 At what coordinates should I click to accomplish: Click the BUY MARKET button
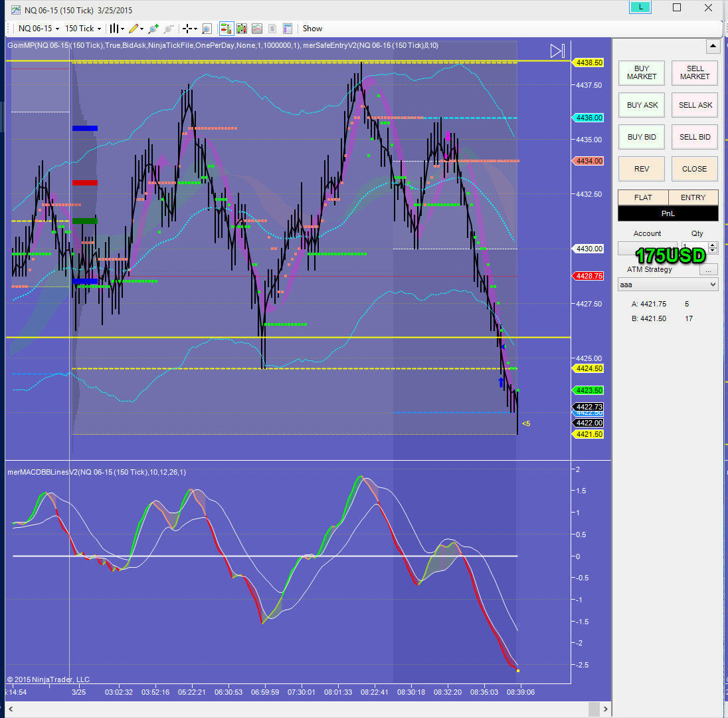point(642,72)
